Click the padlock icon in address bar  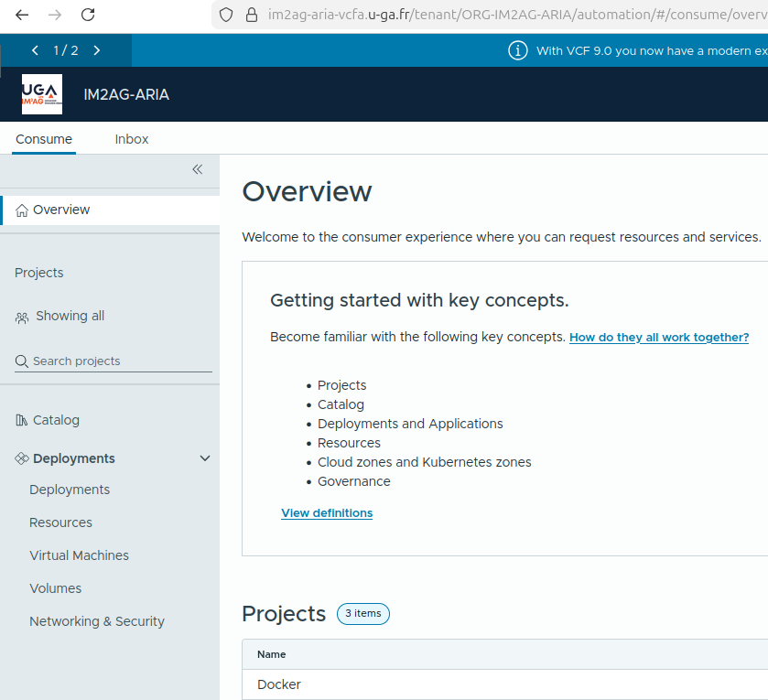pos(251,15)
